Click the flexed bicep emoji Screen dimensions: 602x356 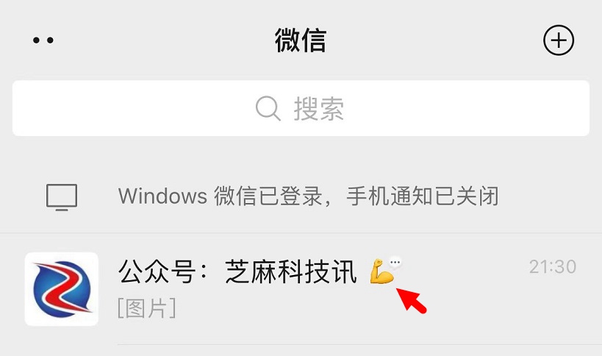(x=381, y=271)
